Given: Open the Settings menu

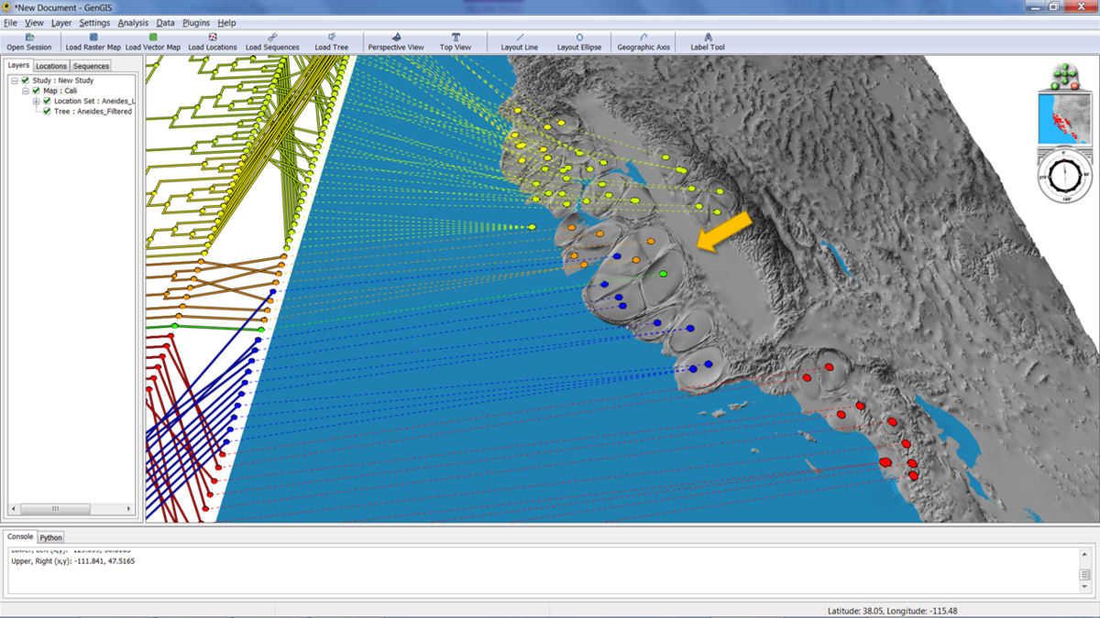Looking at the screenshot, I should (94, 23).
